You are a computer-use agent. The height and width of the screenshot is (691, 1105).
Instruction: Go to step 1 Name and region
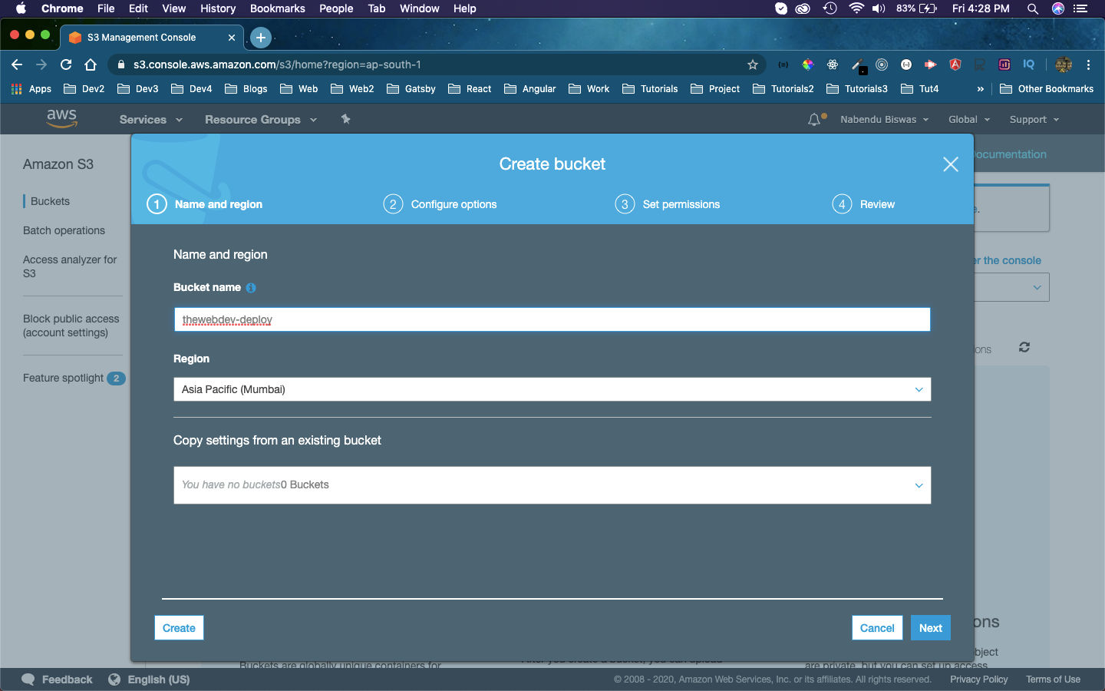[x=205, y=204]
